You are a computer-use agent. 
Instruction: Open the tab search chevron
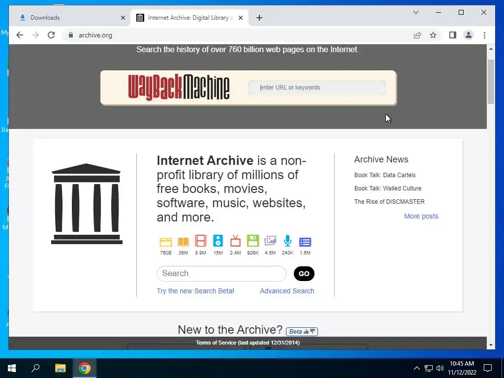415,12
